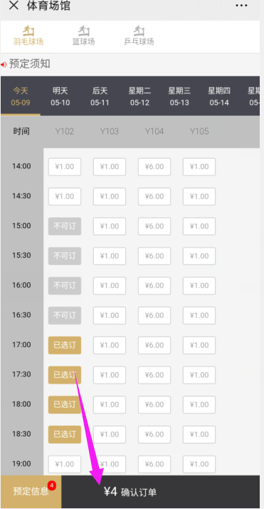Viewport: 264px width, 509px height.
Task: Switch to the 明天 05-10 date tab
Action: click(x=60, y=96)
